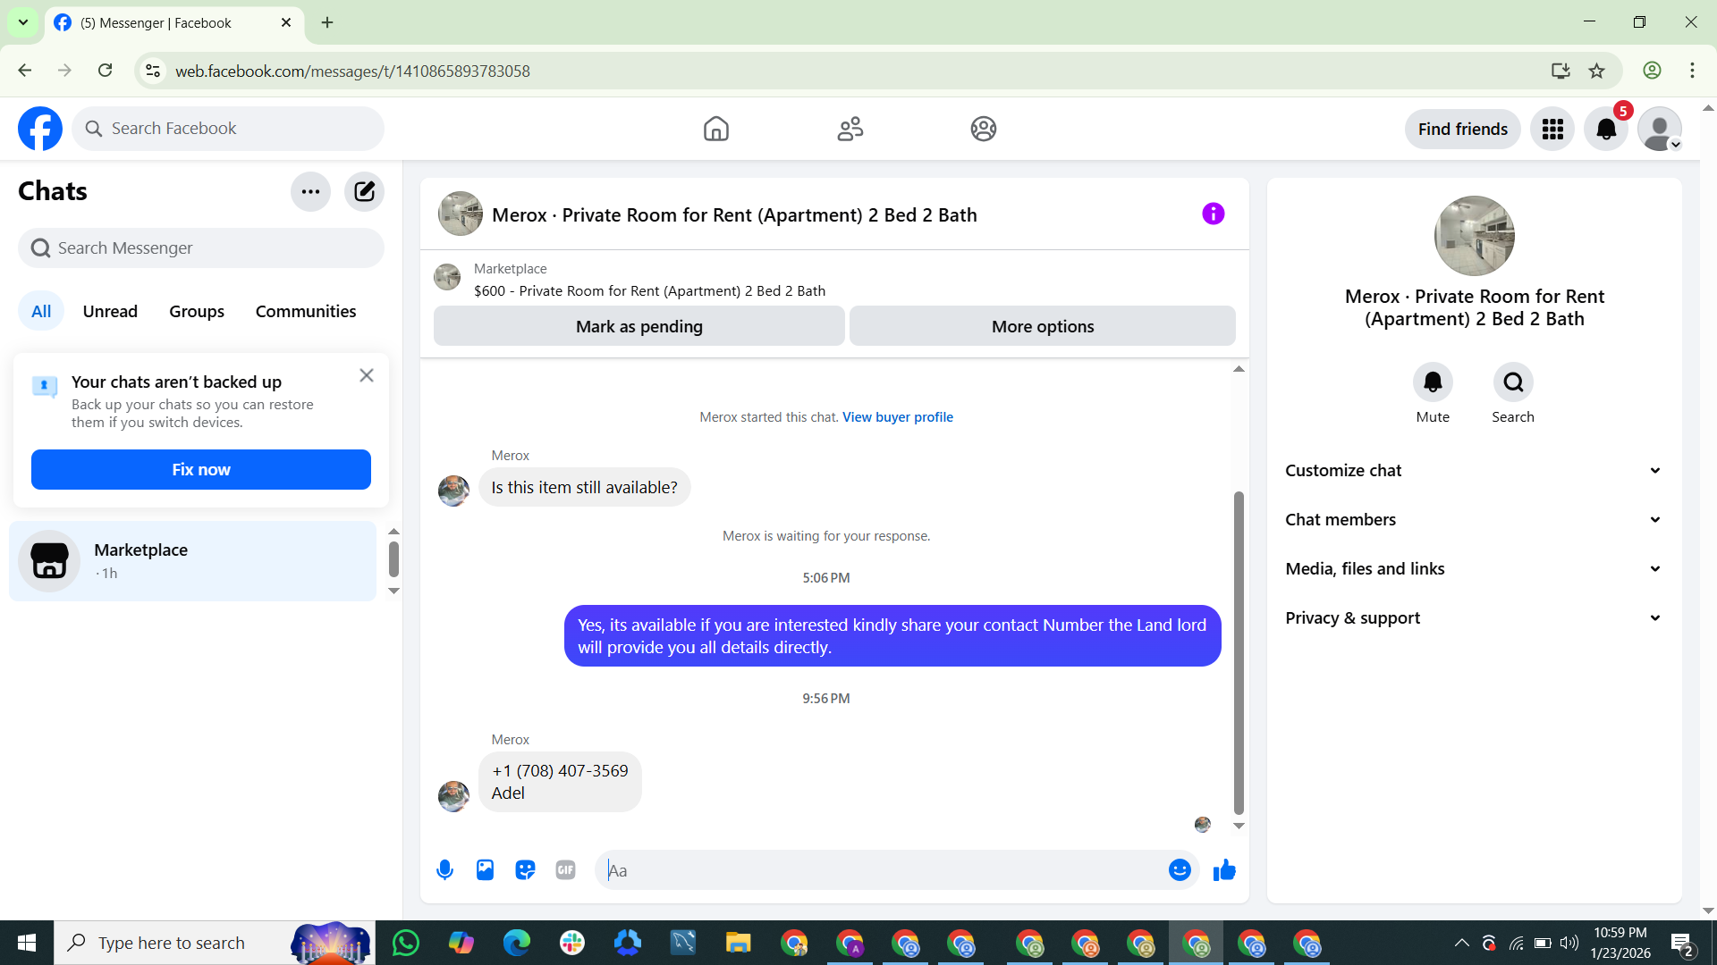
Task: Open the GIF picker
Action: 565,869
